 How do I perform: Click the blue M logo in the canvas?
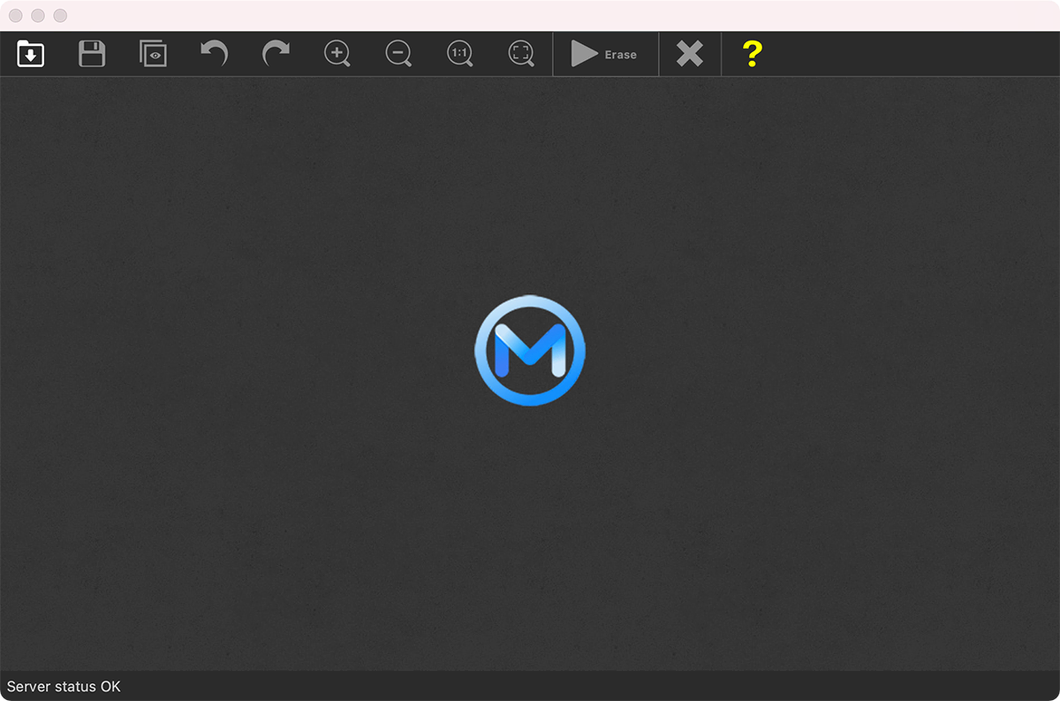pos(530,351)
